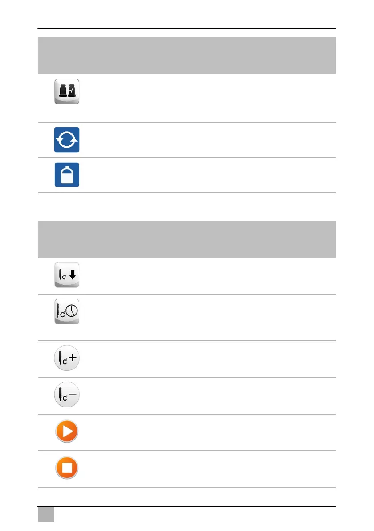Click the lower table's gray header band
Viewport: 374px width, 531px height.
186,239
